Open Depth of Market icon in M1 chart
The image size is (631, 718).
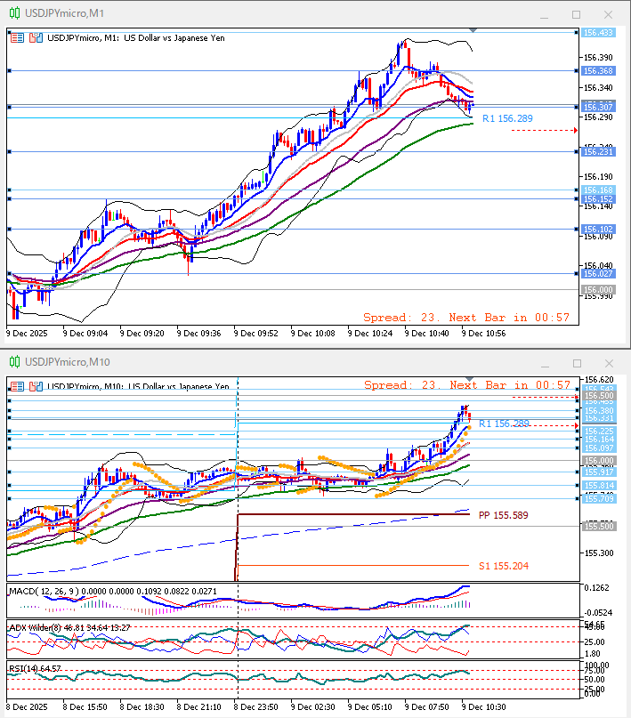click(x=36, y=38)
